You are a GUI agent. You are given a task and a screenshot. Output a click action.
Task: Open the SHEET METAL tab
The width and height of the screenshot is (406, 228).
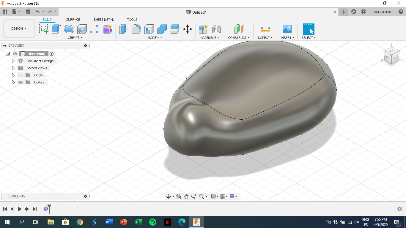click(x=103, y=20)
